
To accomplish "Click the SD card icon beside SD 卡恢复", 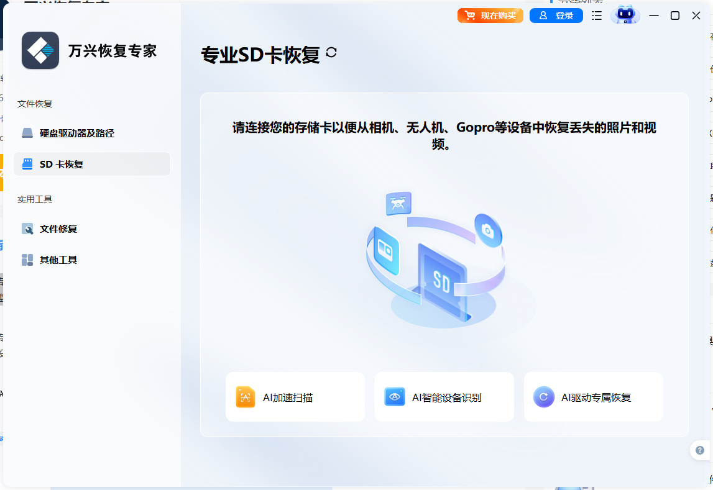I will (27, 164).
